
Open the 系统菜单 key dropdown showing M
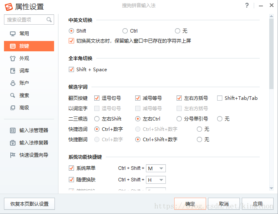(156, 168)
